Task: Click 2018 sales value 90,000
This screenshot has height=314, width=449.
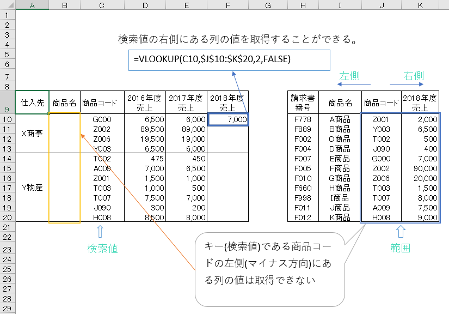Action: (420, 168)
